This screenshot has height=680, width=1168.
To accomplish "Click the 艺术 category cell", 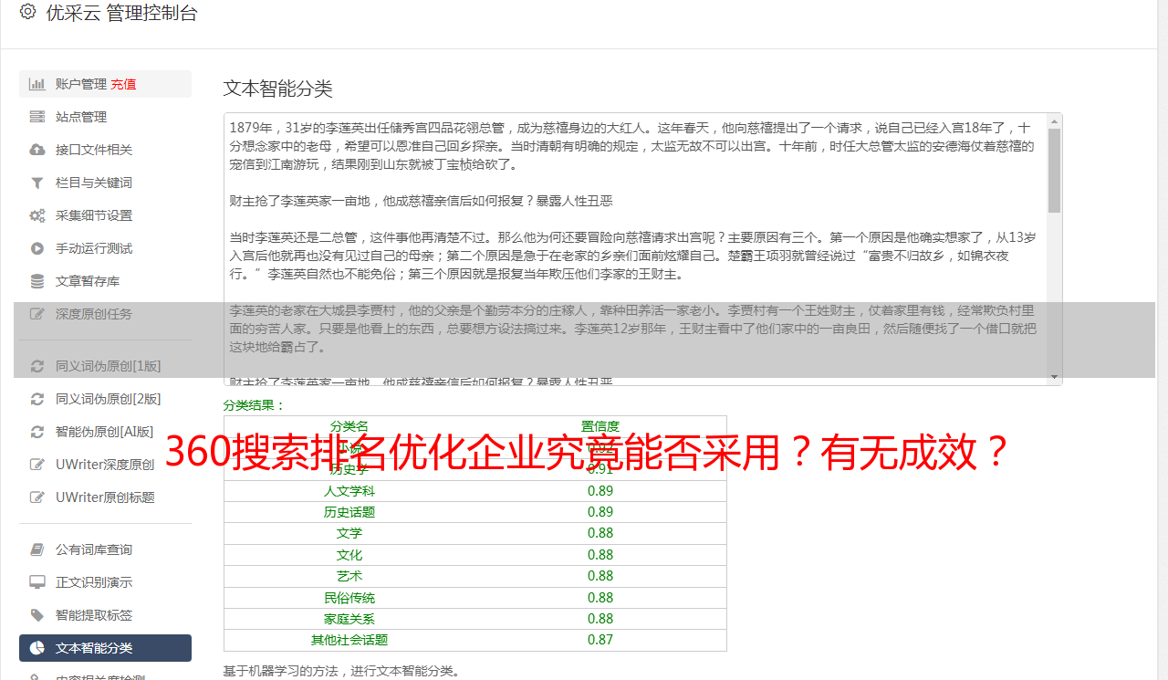I will point(349,576).
